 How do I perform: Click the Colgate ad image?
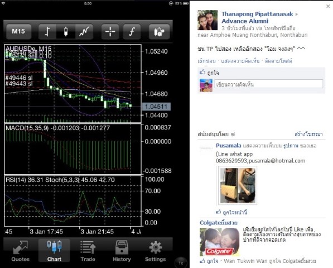pyautogui.click(x=220, y=242)
